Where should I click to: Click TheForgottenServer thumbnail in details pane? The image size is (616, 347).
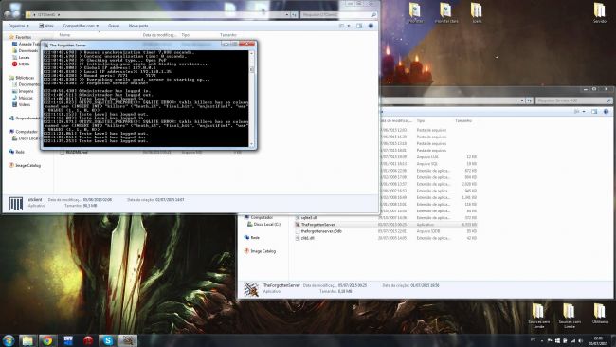tap(250, 289)
